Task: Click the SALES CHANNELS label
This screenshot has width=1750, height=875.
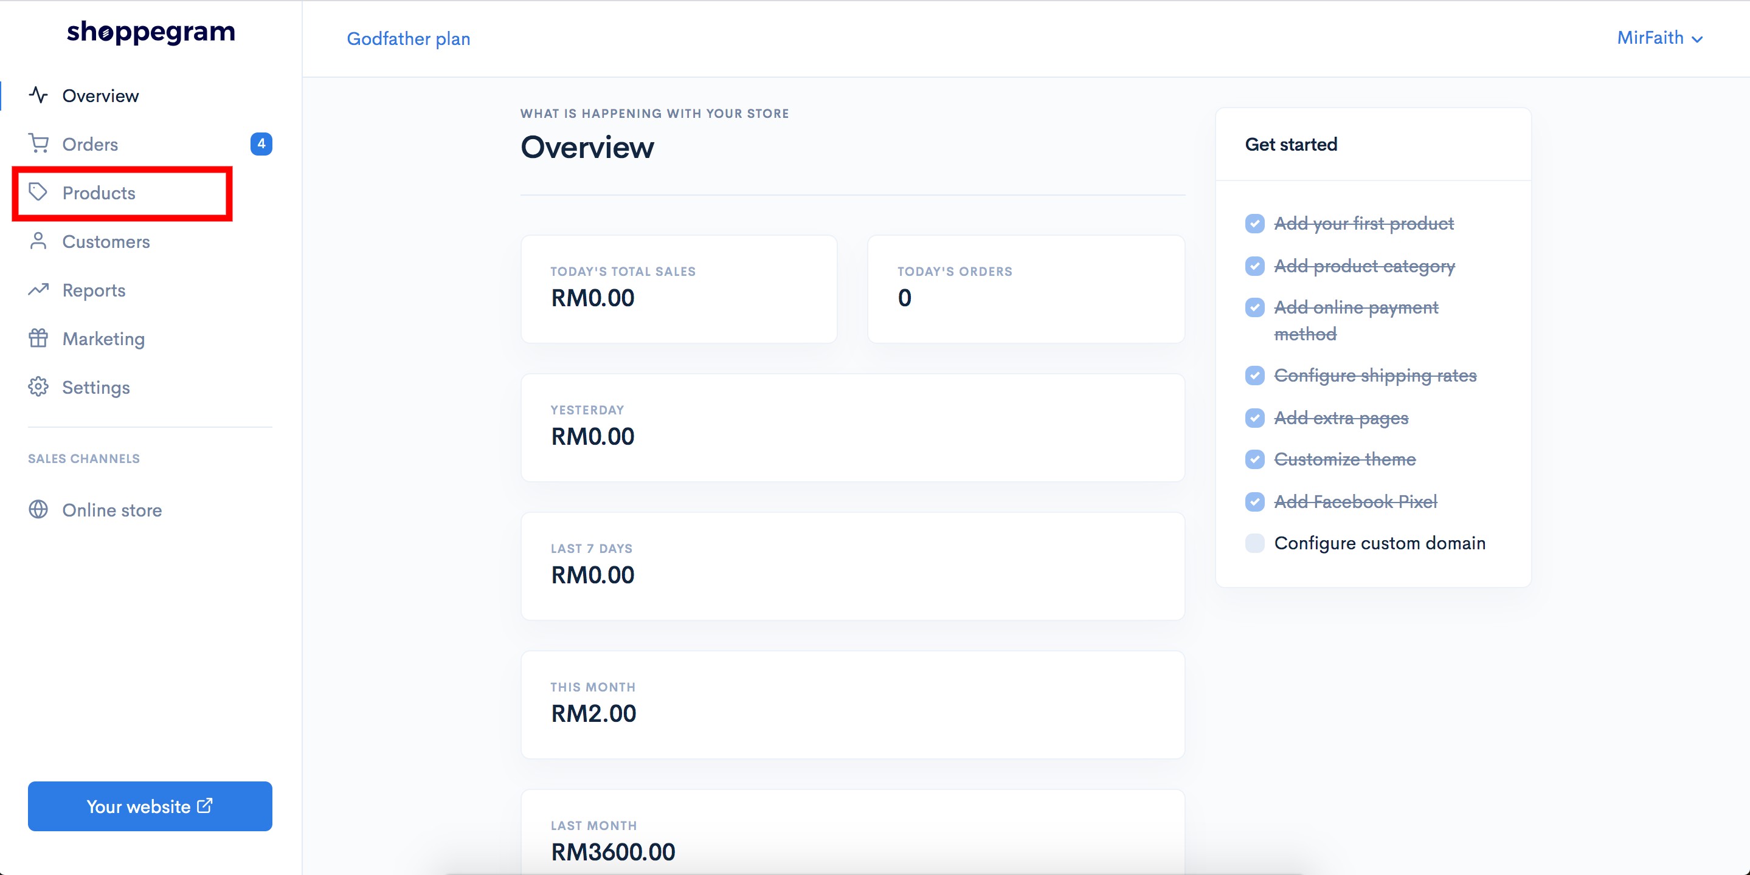Action: (83, 459)
